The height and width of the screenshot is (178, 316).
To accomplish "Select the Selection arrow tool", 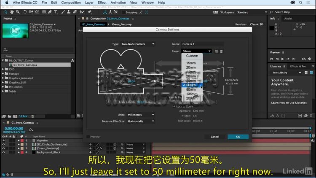I will click(5, 12).
